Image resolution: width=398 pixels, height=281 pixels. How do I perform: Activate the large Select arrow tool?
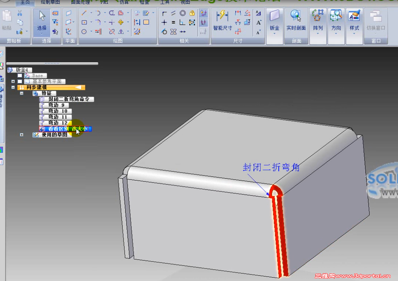click(42, 16)
